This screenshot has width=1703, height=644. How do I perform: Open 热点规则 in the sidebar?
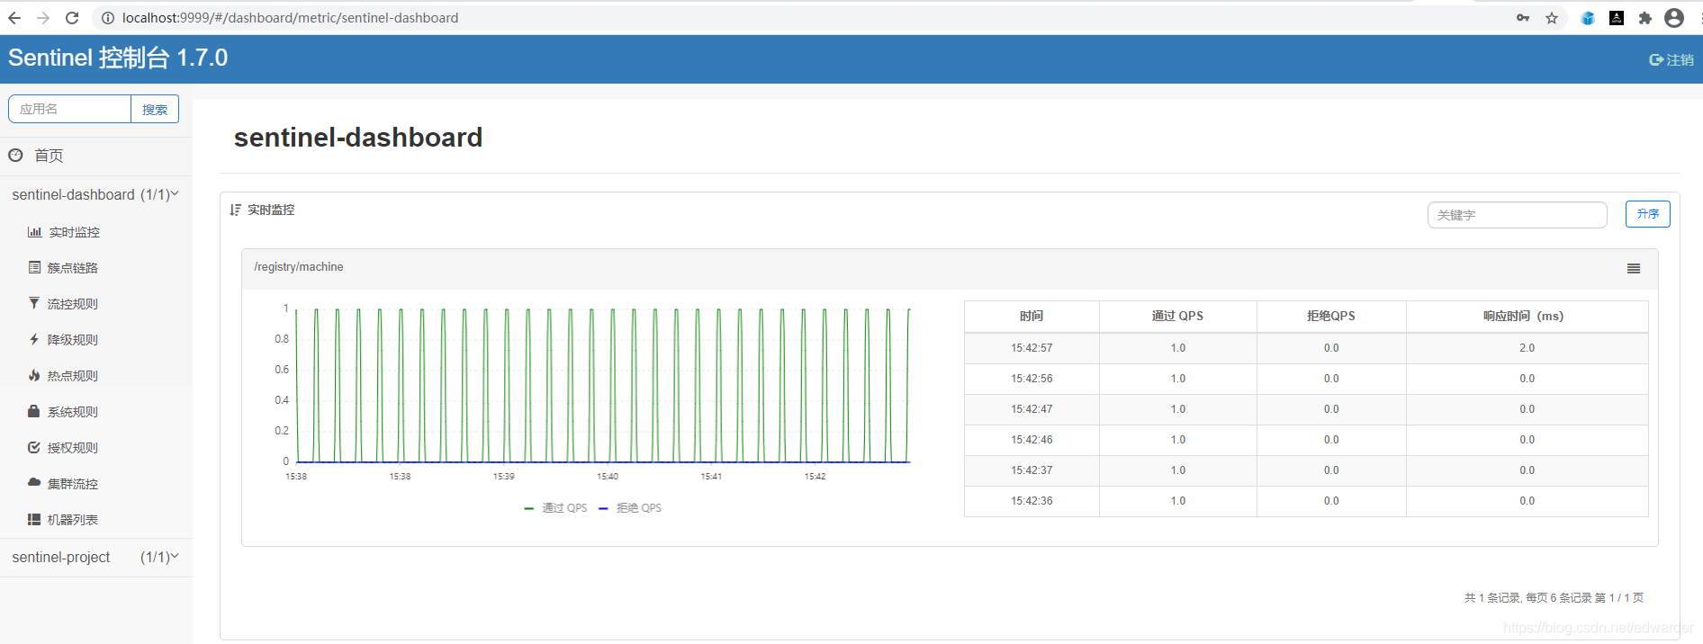pos(73,376)
